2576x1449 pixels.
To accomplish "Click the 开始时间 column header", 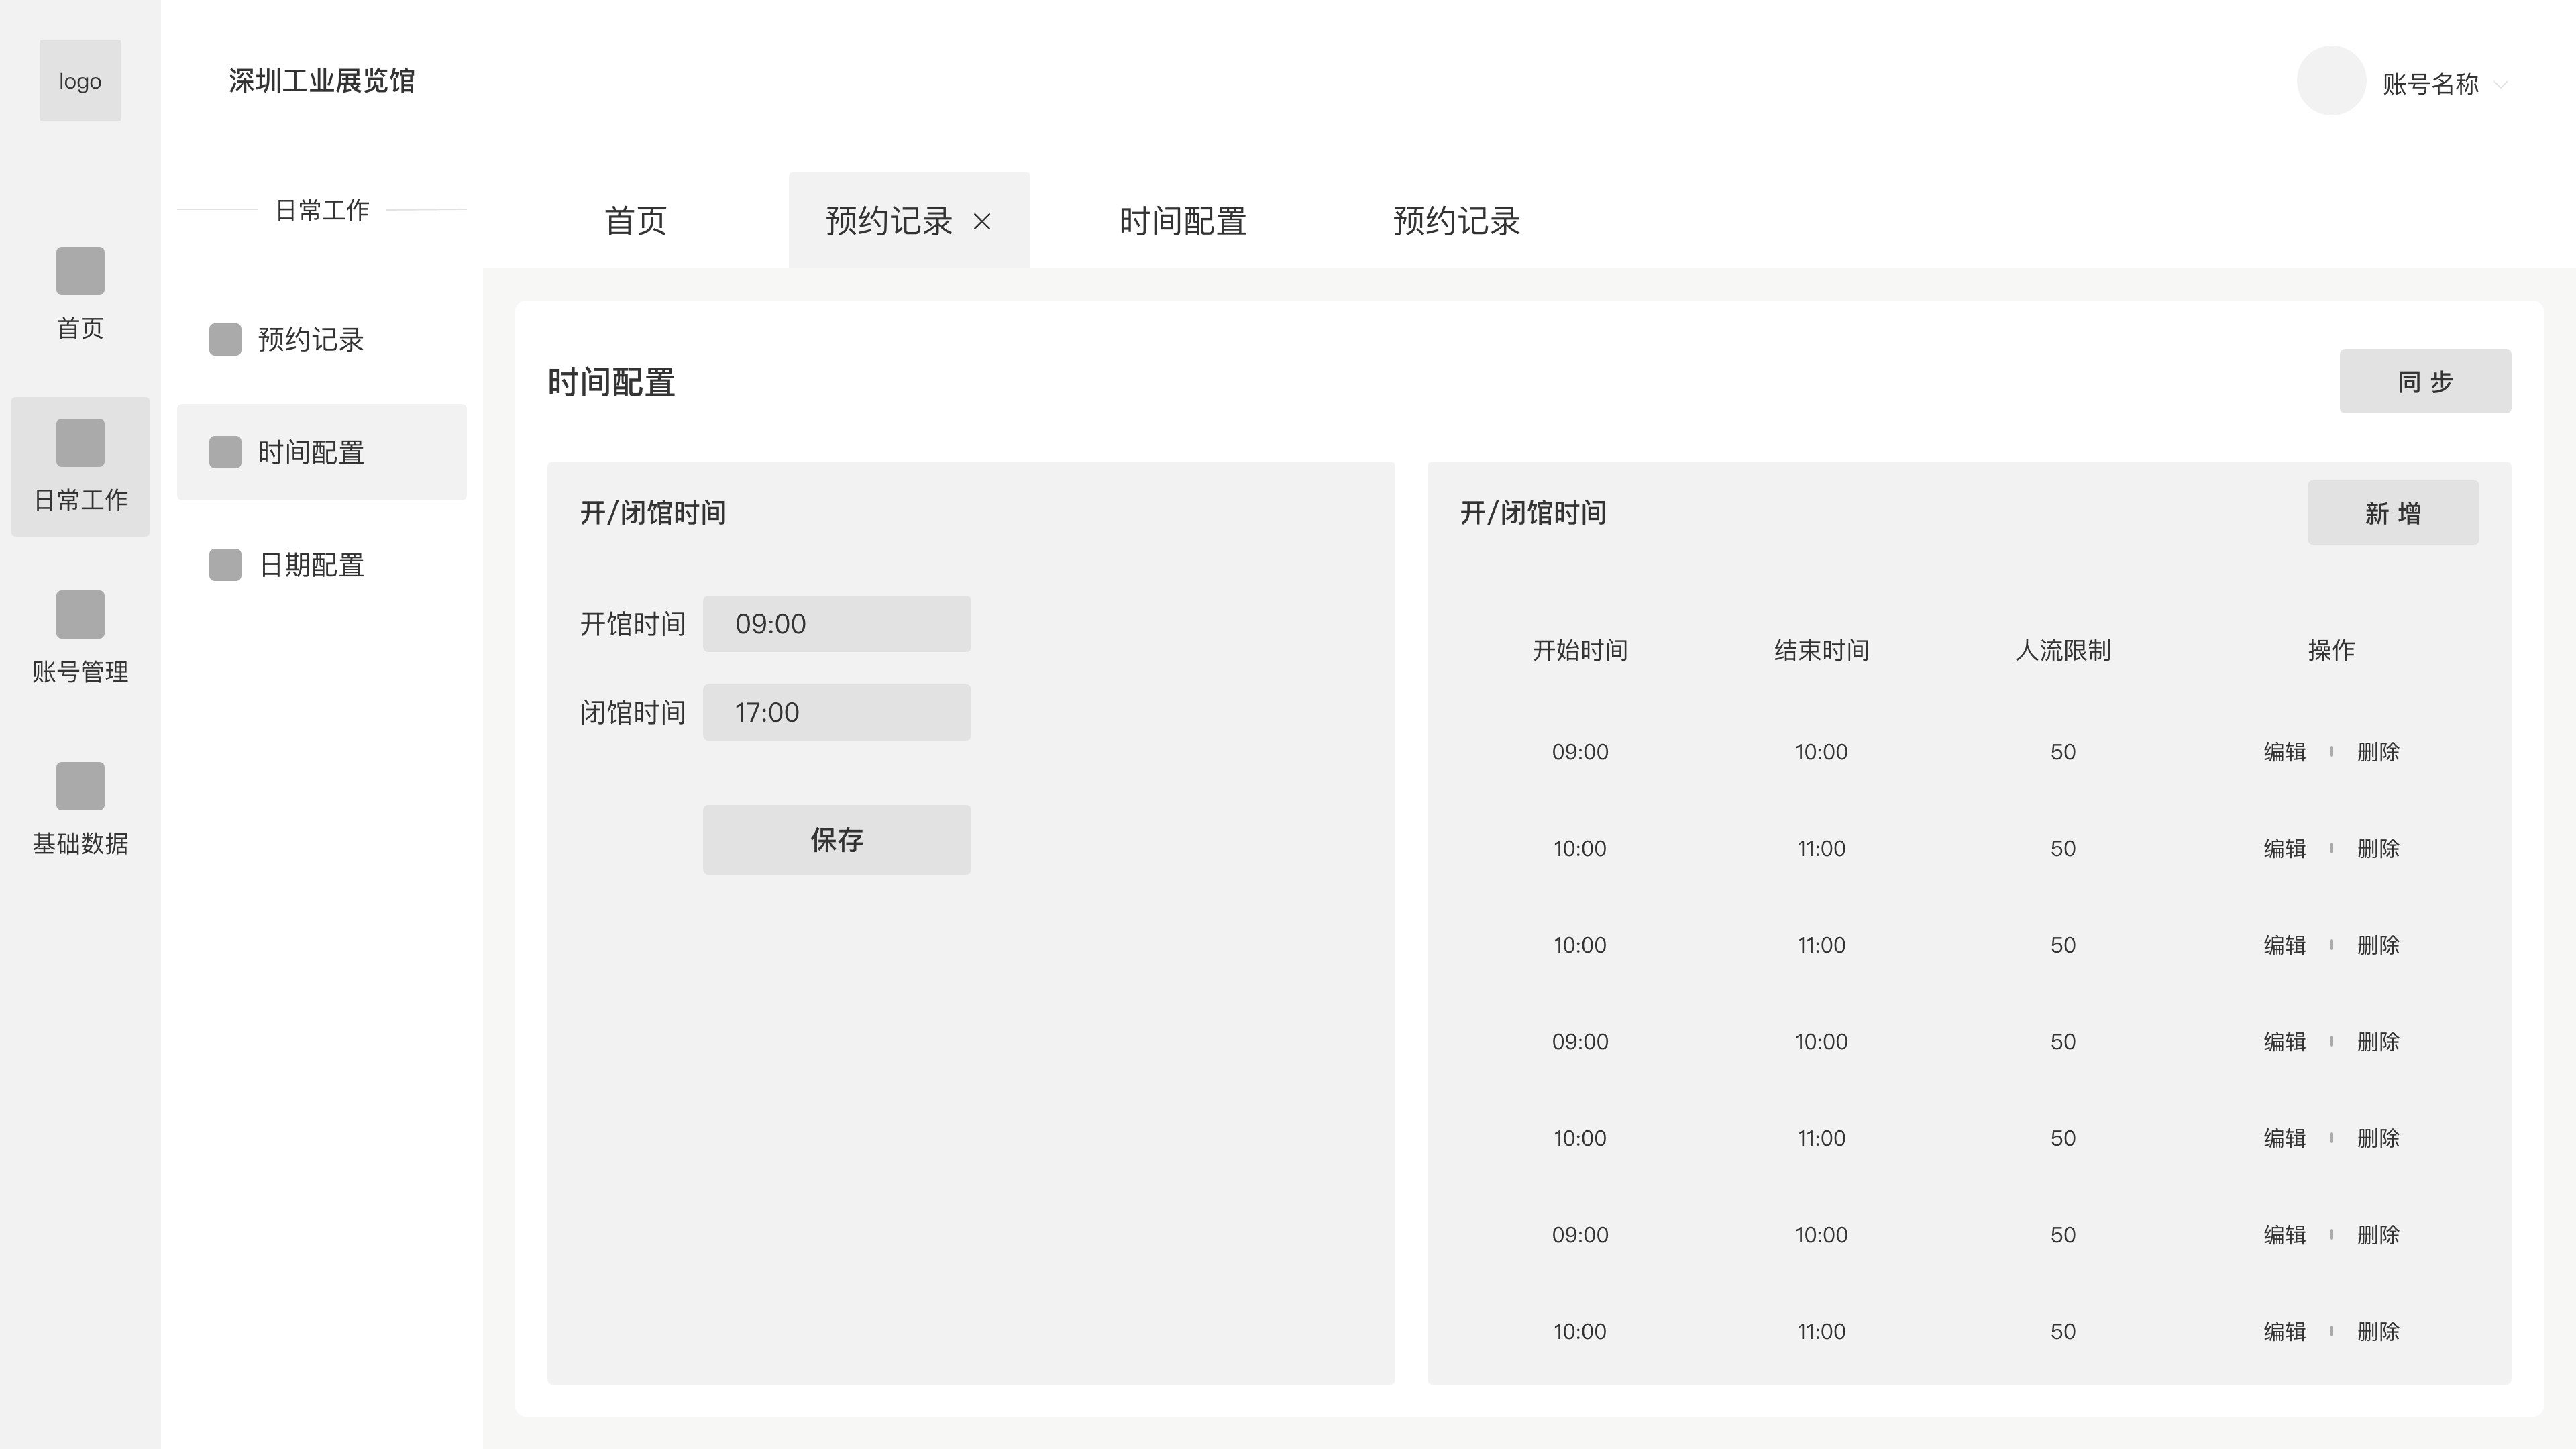I will (1580, 650).
